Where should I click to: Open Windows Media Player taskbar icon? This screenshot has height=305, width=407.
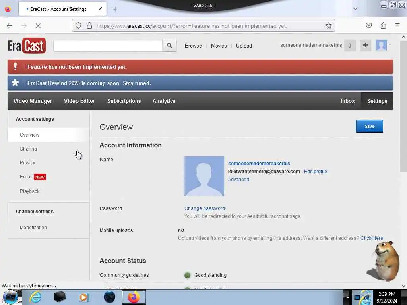(83, 297)
